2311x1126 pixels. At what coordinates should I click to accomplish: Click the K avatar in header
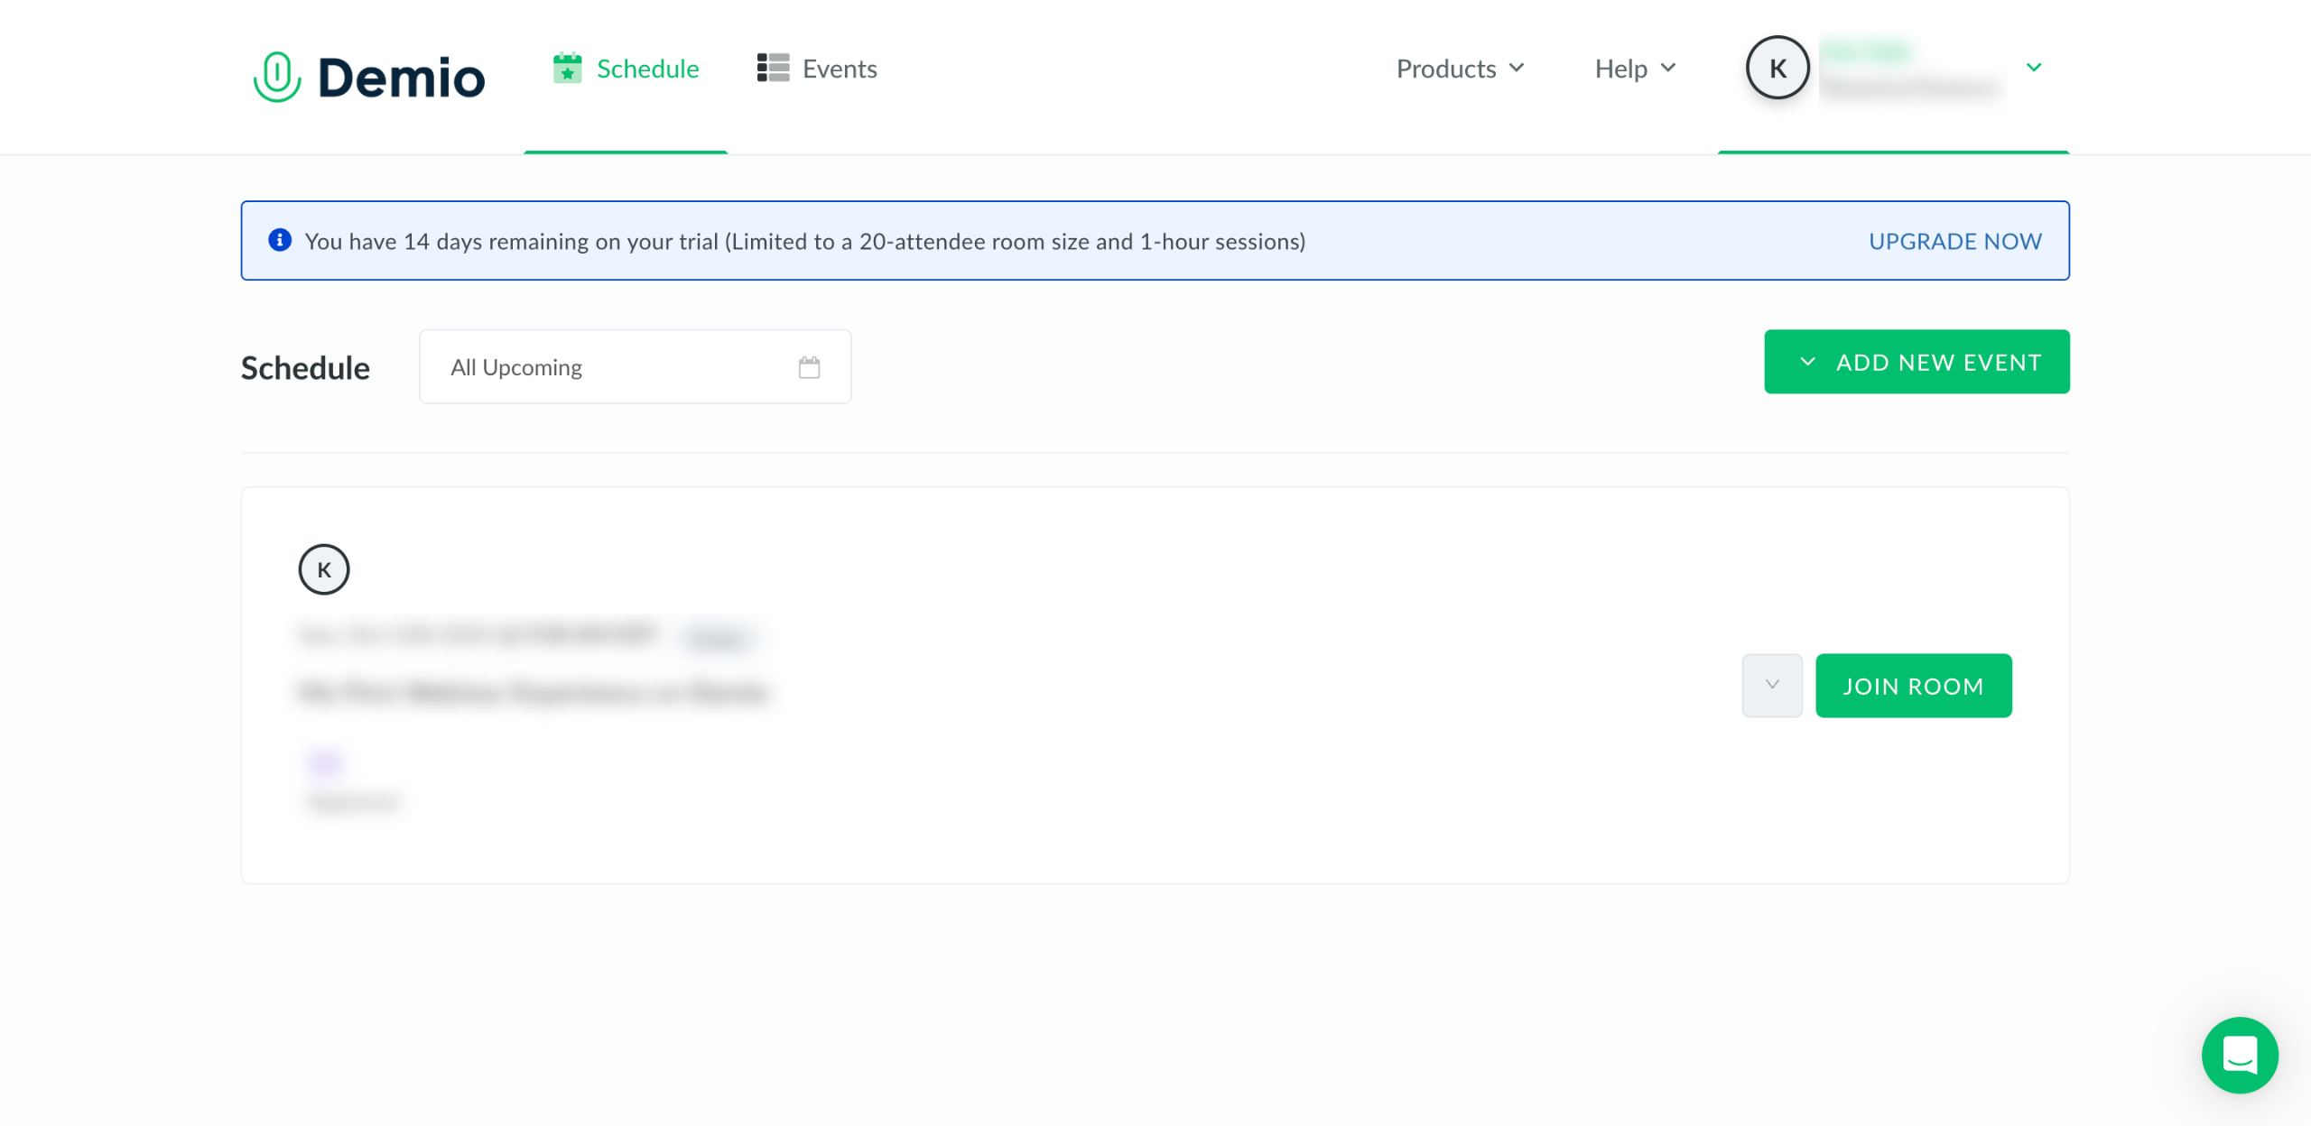point(1777,69)
